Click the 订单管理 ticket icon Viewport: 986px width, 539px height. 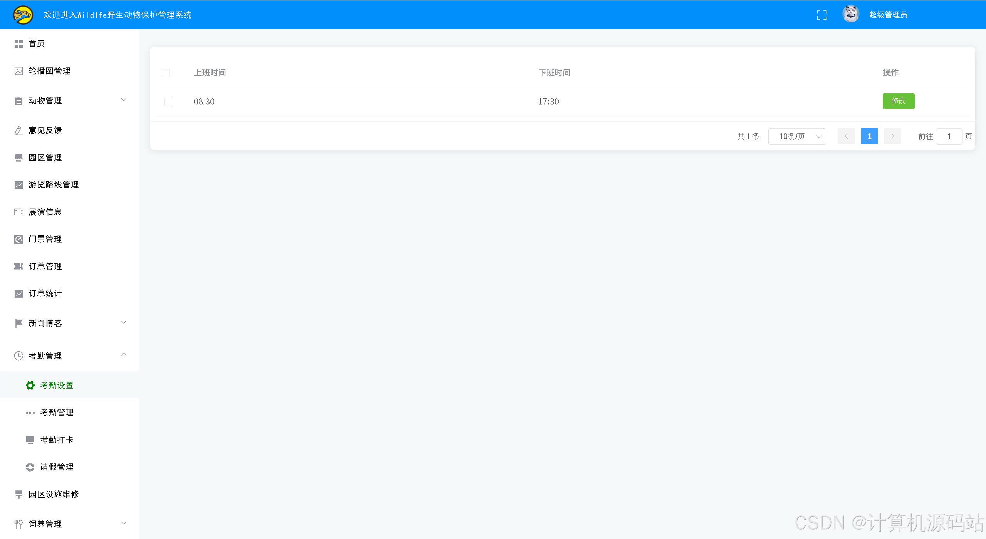(x=18, y=266)
